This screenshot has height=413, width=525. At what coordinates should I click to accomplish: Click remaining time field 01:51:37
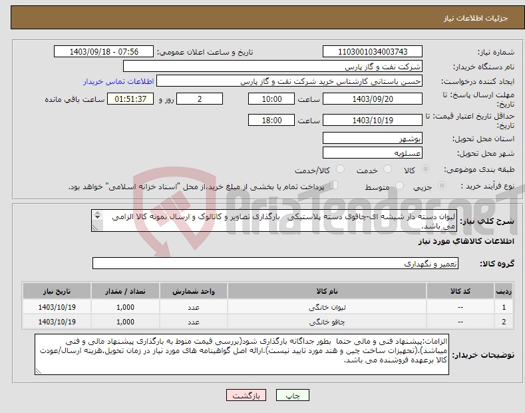tap(130, 99)
